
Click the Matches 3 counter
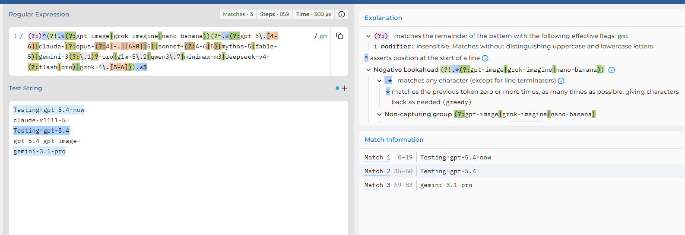(238, 14)
